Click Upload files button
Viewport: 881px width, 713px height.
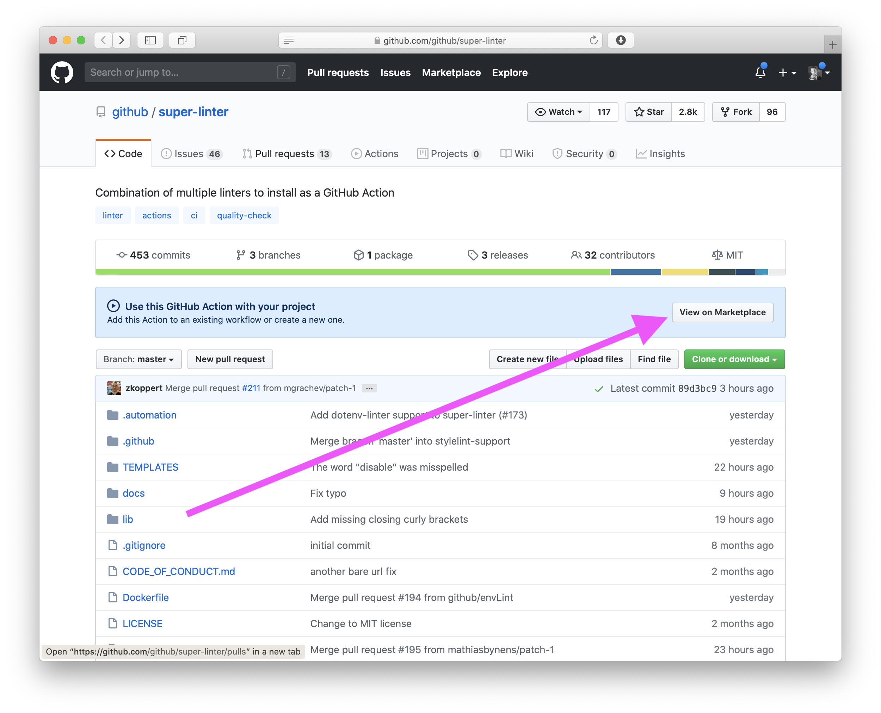(598, 359)
